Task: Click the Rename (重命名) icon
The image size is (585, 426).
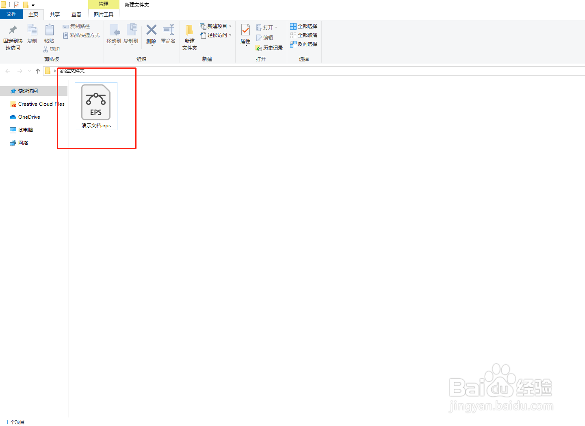Action: click(x=168, y=30)
